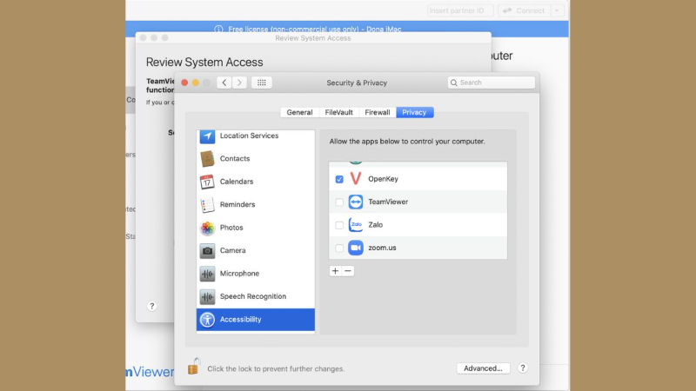
Task: Go back with the left chevron button
Action: tap(224, 83)
